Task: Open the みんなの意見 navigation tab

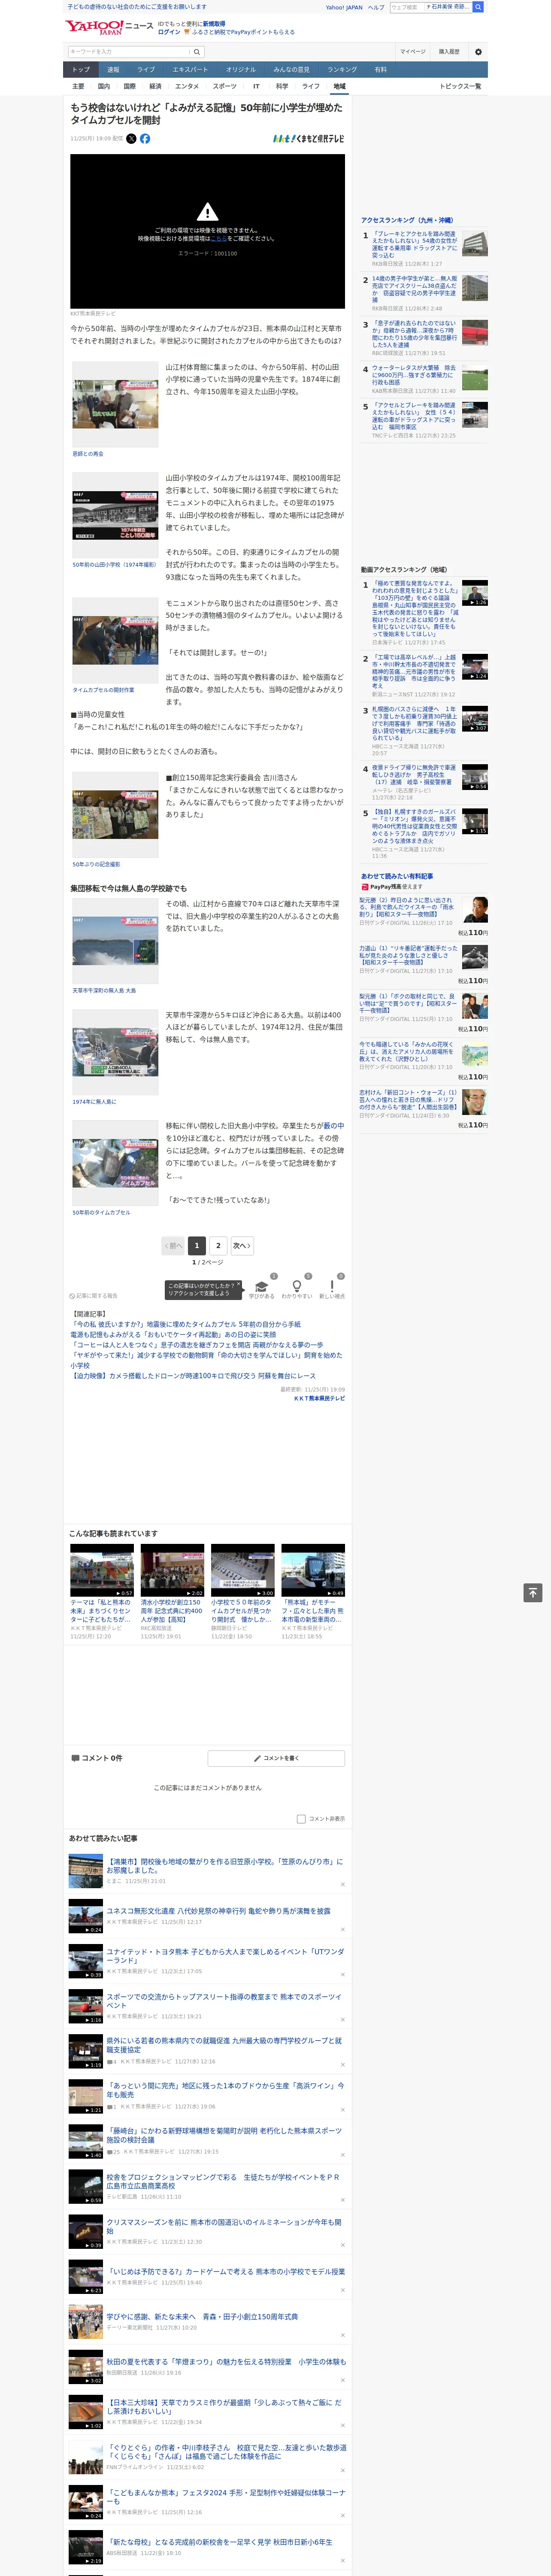Action: click(291, 70)
